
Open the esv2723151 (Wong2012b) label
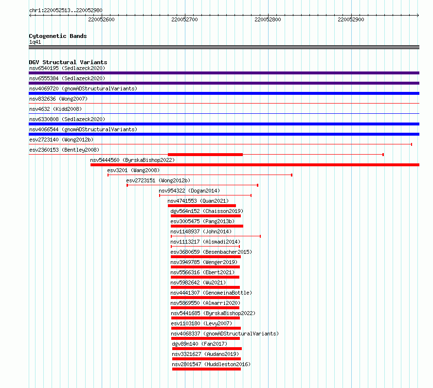158,180
